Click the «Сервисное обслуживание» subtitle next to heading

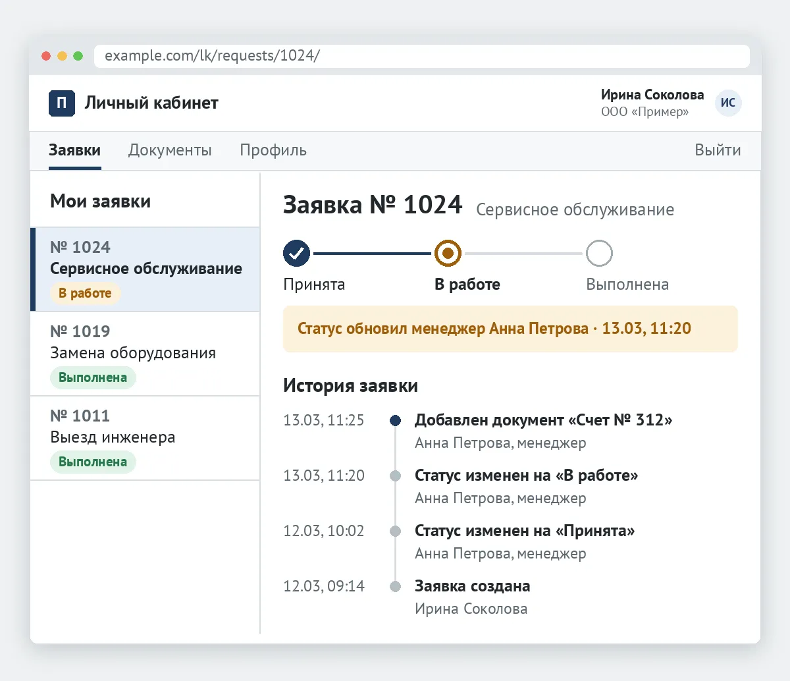[x=575, y=209]
